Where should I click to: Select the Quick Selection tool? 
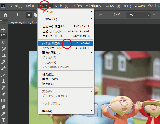[x=4, y=49]
